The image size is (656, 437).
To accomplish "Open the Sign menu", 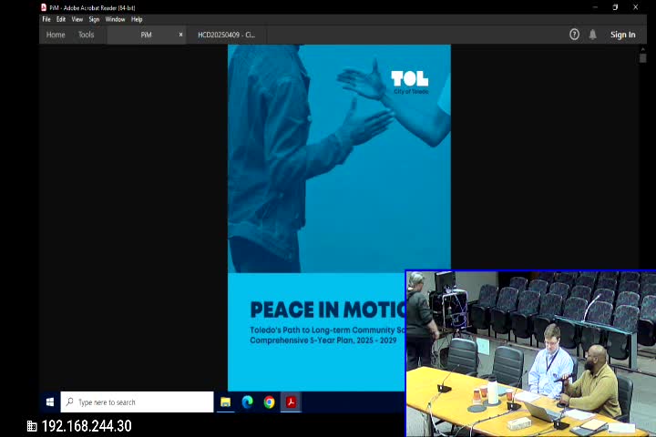I will click(94, 19).
